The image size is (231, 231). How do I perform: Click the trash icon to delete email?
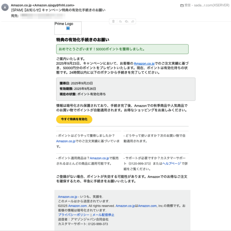click(x=113, y=22)
